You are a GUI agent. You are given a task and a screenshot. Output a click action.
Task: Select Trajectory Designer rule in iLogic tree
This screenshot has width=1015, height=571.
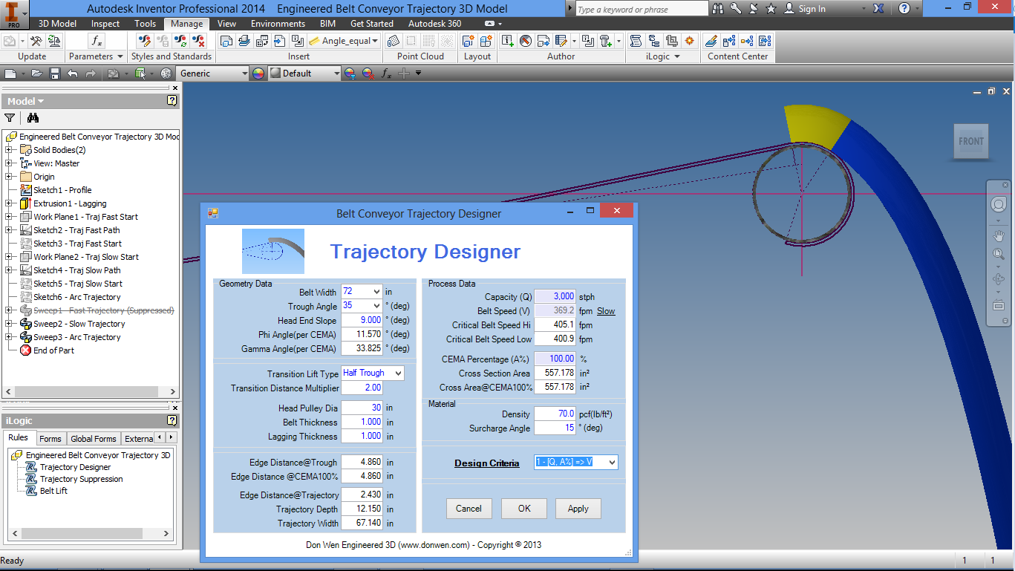click(75, 467)
